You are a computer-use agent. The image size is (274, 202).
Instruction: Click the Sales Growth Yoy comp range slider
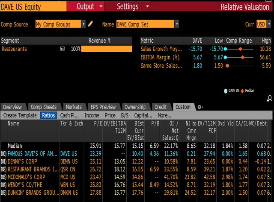click(x=239, y=49)
